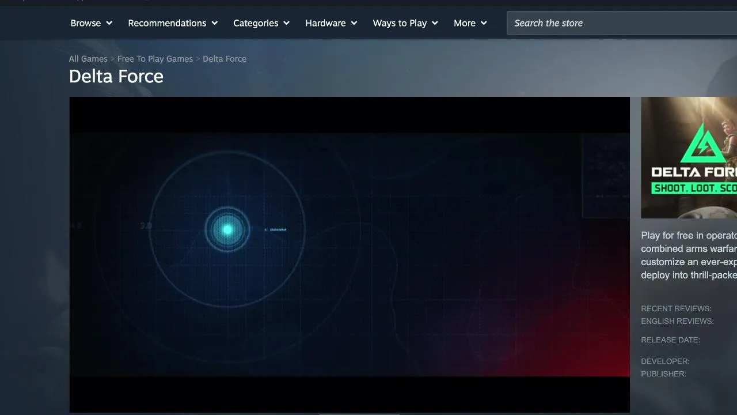The height and width of the screenshot is (415, 737).
Task: Open the Delta Force capsule image
Action: pyautogui.click(x=689, y=157)
